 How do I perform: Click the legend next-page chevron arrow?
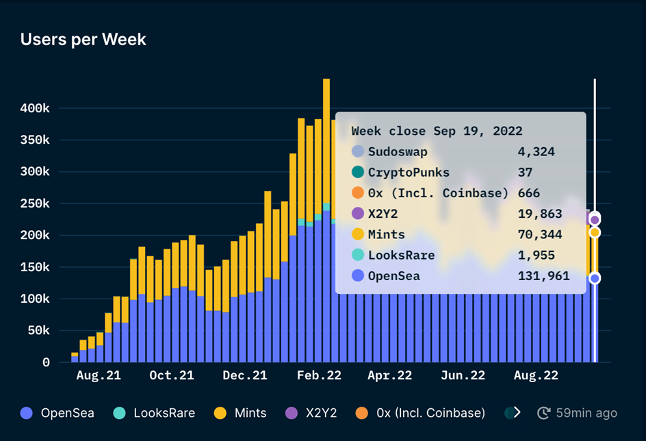[517, 412]
